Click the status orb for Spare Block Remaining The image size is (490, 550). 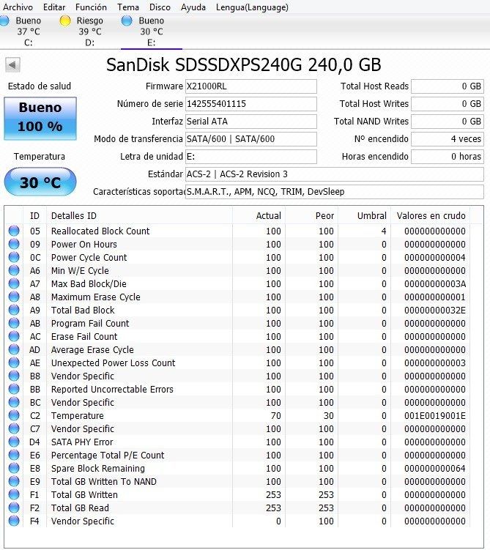(14, 469)
